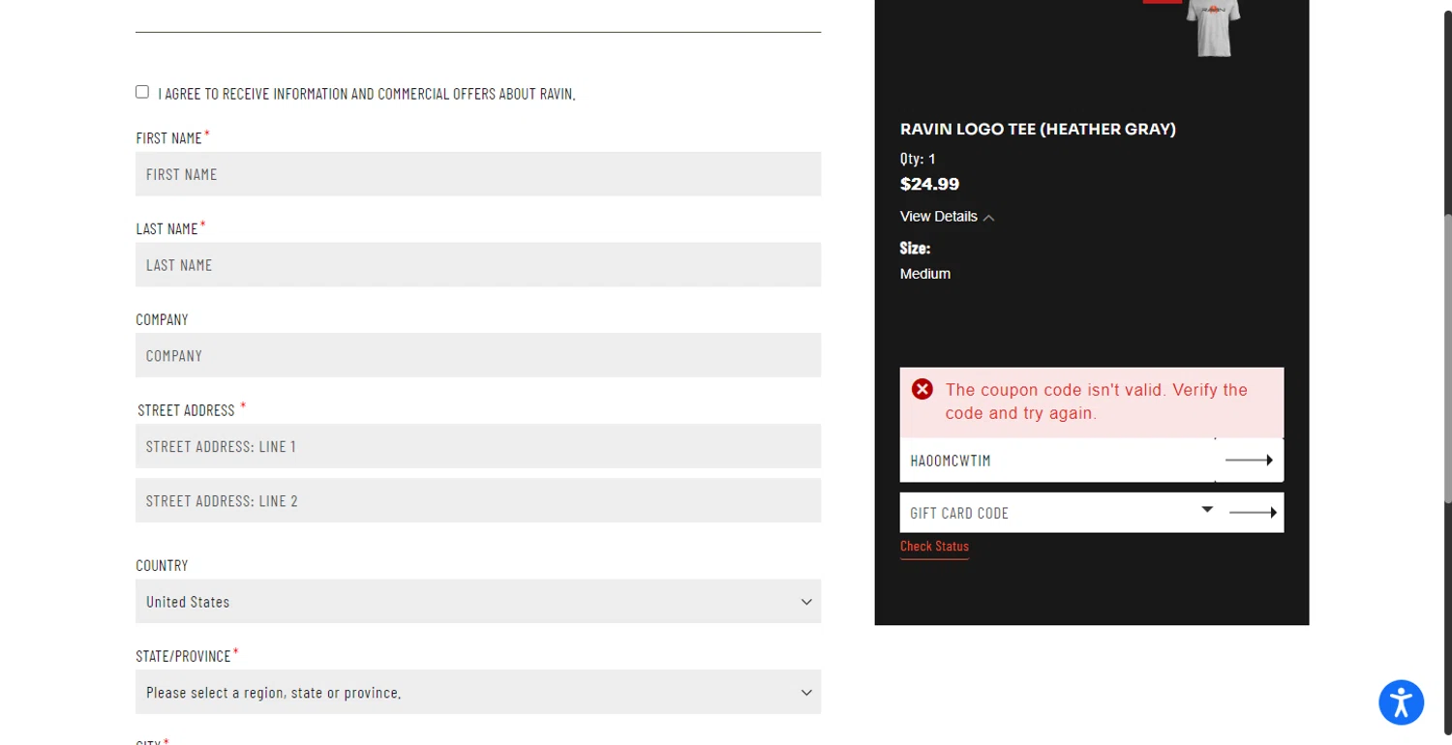1452x745 pixels.
Task: Click into the Company field
Action: coord(478,356)
